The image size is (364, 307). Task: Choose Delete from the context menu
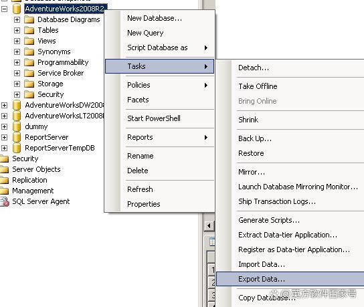coord(159,171)
